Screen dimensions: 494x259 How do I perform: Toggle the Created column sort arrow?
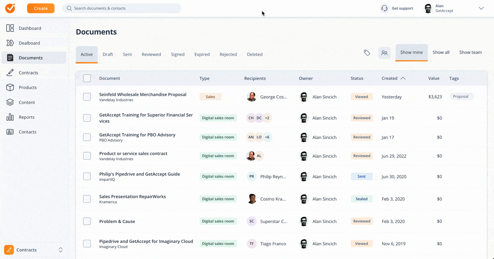[x=403, y=78]
